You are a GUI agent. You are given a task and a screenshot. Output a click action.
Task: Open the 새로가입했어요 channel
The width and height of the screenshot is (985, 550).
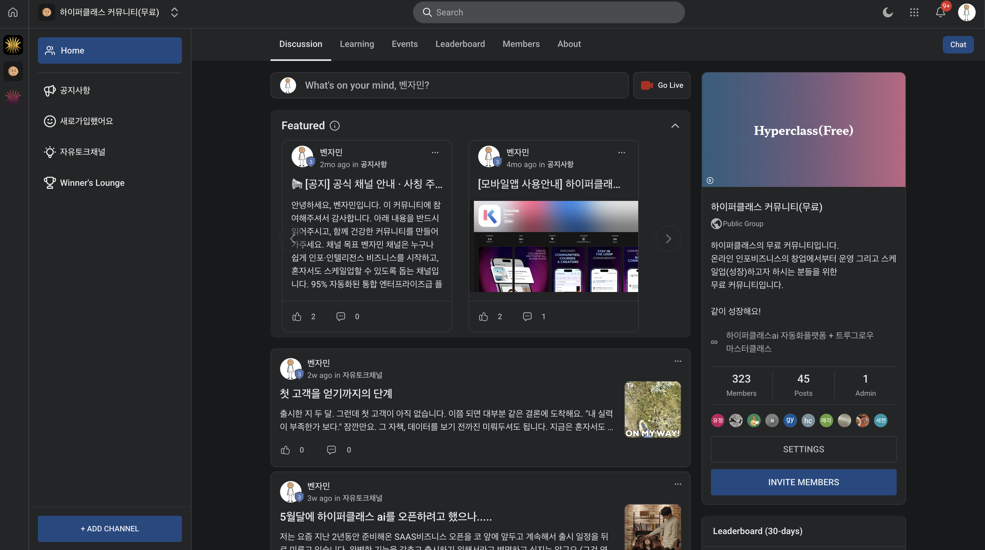pyautogui.click(x=110, y=121)
